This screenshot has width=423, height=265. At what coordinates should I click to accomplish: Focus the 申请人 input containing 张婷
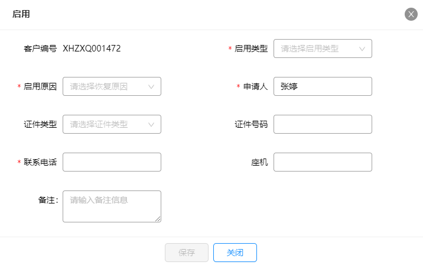pos(323,86)
